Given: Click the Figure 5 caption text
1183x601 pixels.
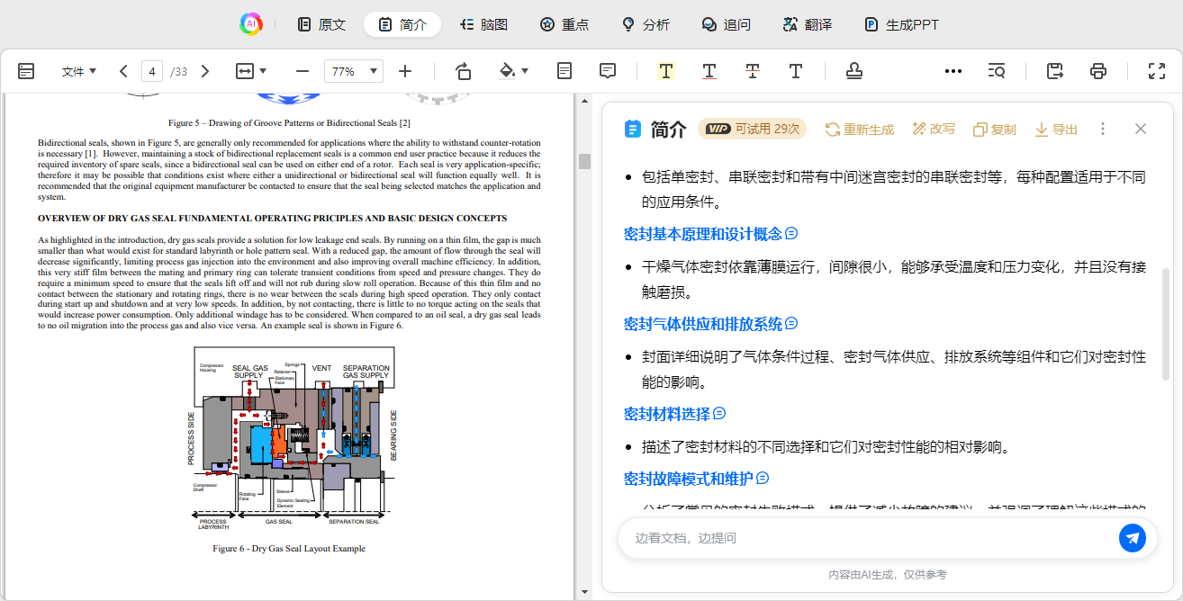Looking at the screenshot, I should 289,123.
